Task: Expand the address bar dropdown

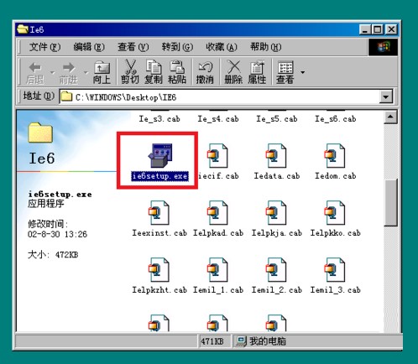Action: 386,97
